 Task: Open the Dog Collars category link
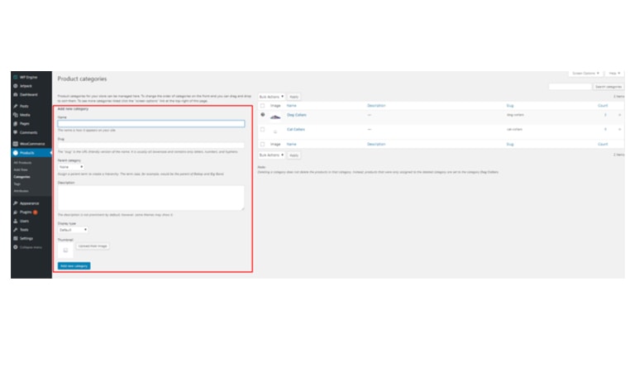click(x=297, y=115)
